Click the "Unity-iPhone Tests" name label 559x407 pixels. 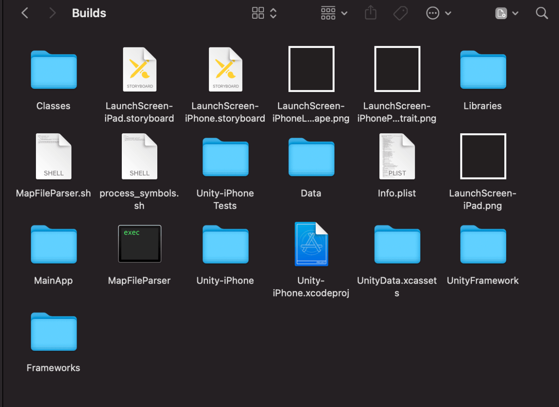point(225,200)
